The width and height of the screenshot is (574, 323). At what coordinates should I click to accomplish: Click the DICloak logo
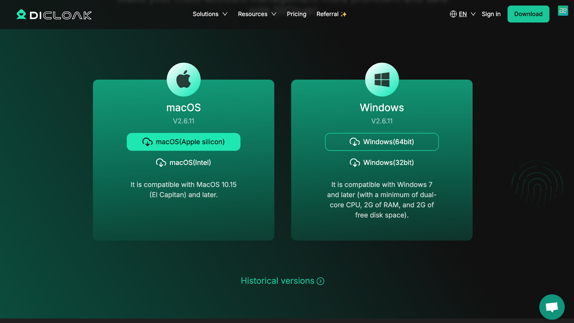pyautogui.click(x=54, y=15)
